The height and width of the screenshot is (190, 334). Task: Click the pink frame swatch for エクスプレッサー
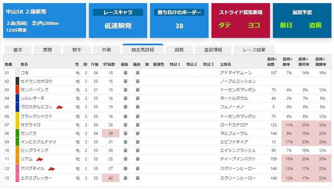[x=18, y=178]
